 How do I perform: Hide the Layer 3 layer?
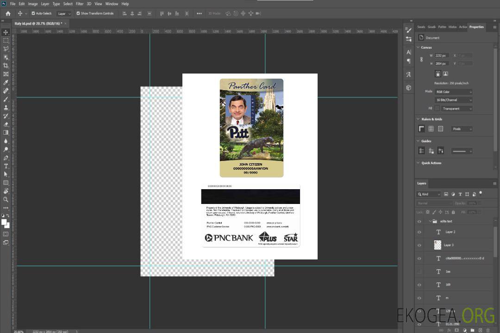click(419, 246)
